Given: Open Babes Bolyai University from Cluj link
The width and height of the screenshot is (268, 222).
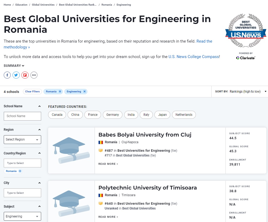Looking at the screenshot, I should pyautogui.click(x=145, y=135).
